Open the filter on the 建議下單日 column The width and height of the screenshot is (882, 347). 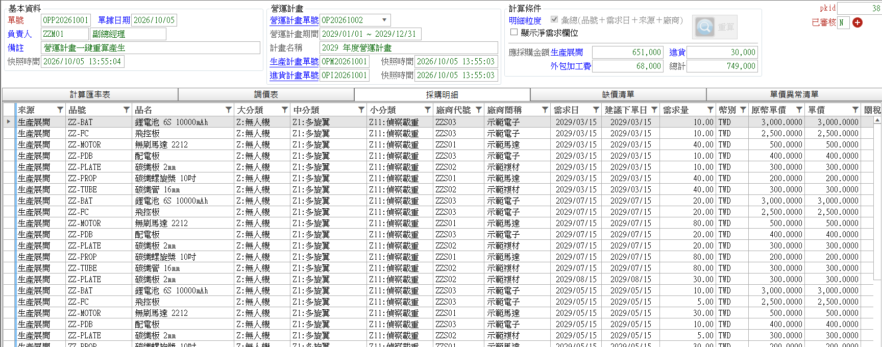coord(654,110)
